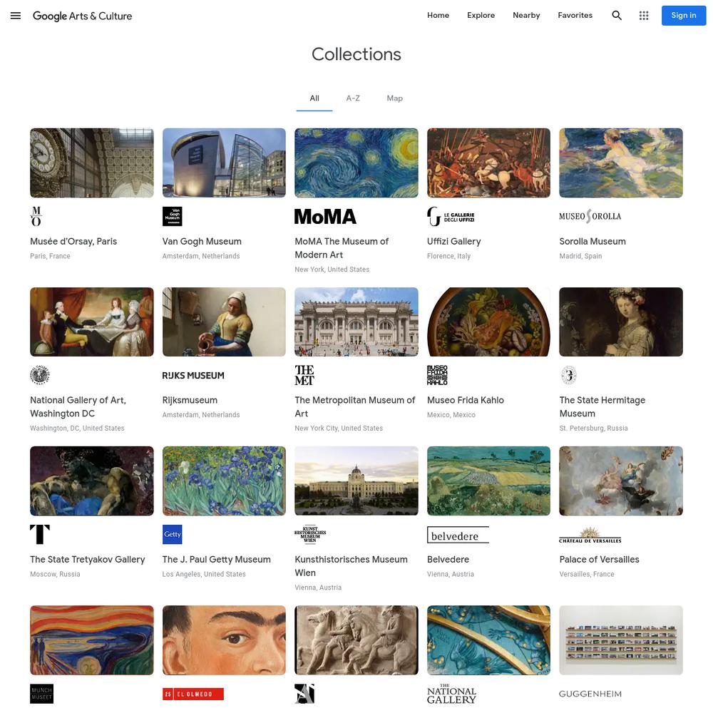Click the National Gallery of Art seal logo
713x713 pixels.
tap(39, 375)
